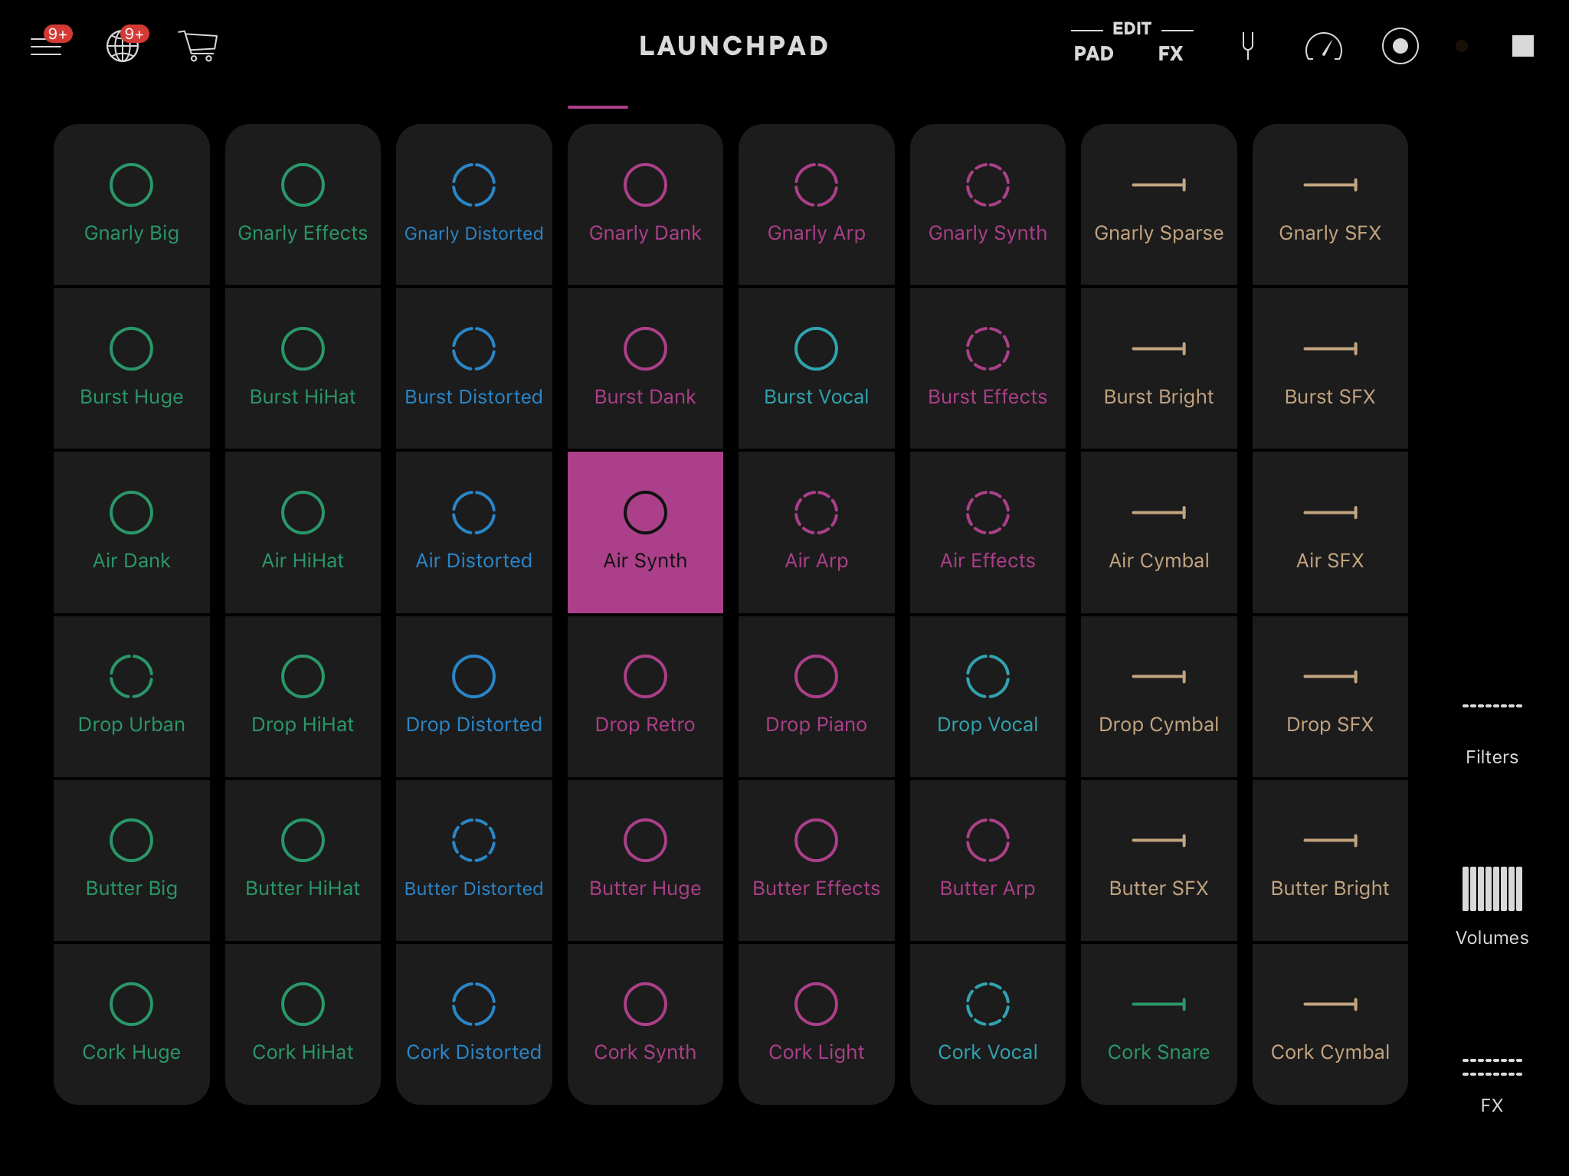This screenshot has height=1176, width=1569.
Task: Play the Burst Vocal pad
Action: 816,368
